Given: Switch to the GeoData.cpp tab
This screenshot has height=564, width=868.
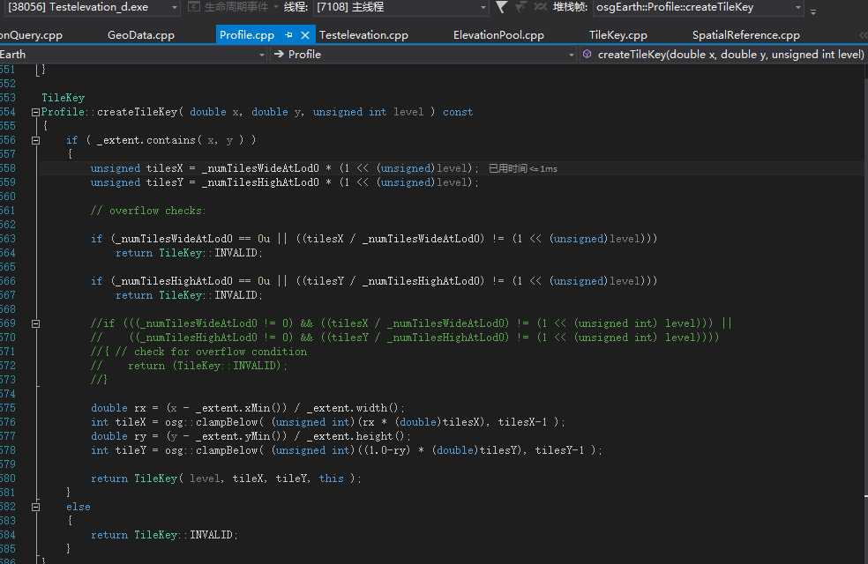Looking at the screenshot, I should click(140, 35).
